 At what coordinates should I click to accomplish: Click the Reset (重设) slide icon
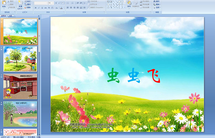coord(25,4)
